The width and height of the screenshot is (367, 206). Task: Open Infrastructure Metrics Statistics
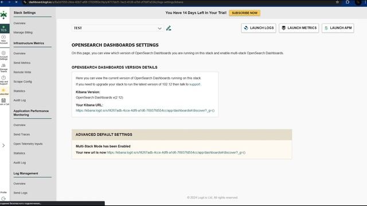pos(19,91)
